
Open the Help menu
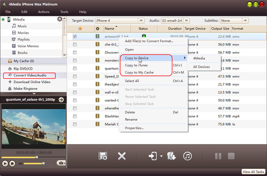pyautogui.click(x=83, y=12)
